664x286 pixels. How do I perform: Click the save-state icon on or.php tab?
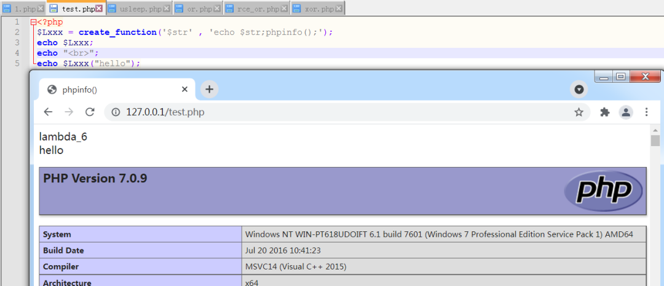[x=180, y=9]
